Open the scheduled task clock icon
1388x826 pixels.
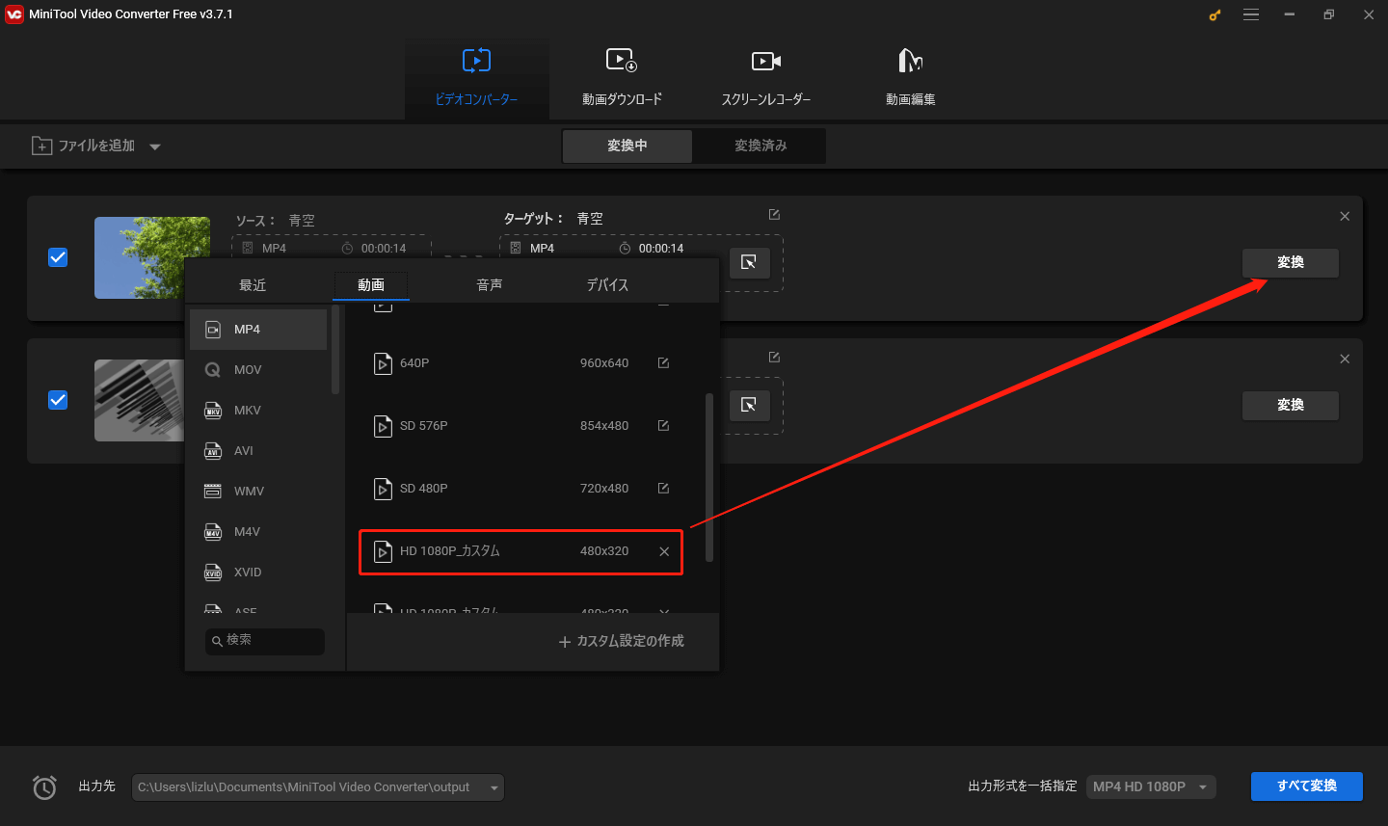pos(44,787)
